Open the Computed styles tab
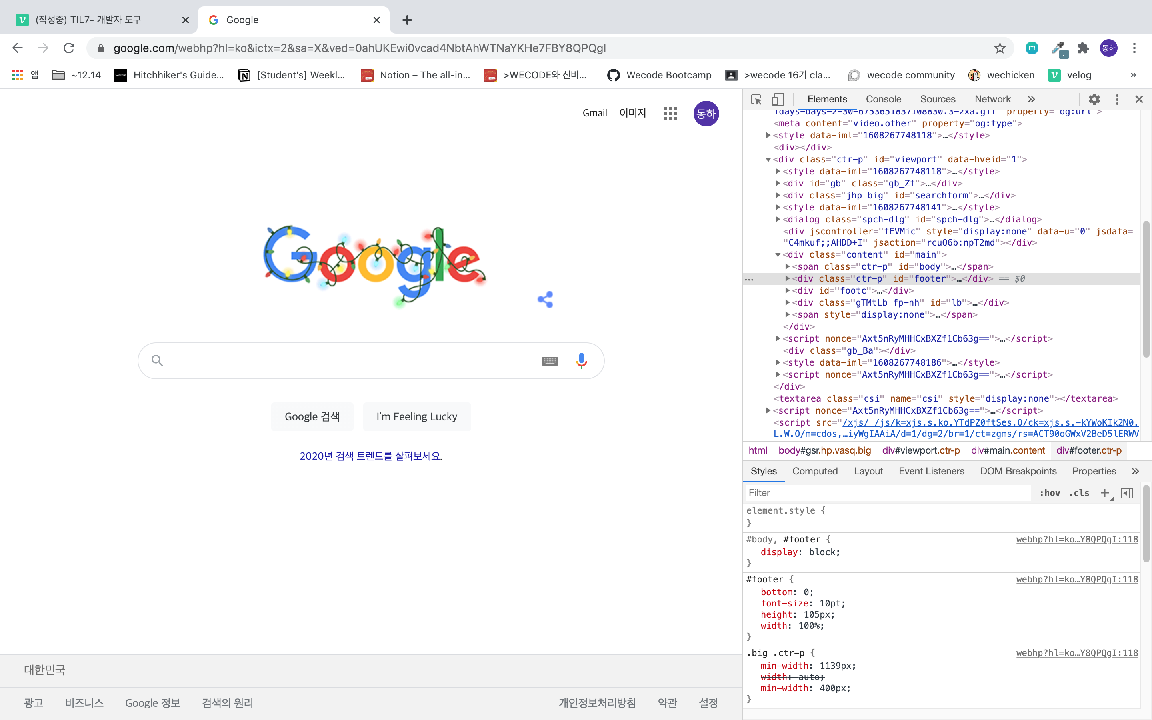Image resolution: width=1152 pixels, height=720 pixels. (814, 471)
